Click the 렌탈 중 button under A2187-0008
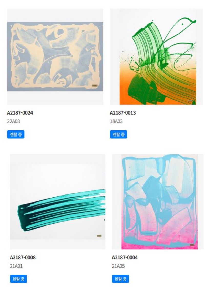This screenshot has height=288, width=205. [18, 279]
